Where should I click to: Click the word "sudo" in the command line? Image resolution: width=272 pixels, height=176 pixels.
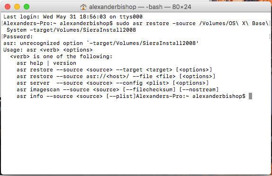123,23
